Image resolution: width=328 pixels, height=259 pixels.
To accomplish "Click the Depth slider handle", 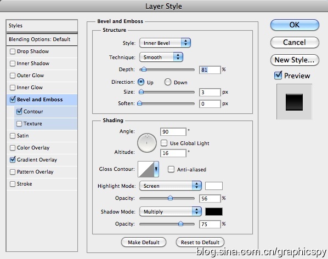I will pyautogui.click(x=144, y=70).
